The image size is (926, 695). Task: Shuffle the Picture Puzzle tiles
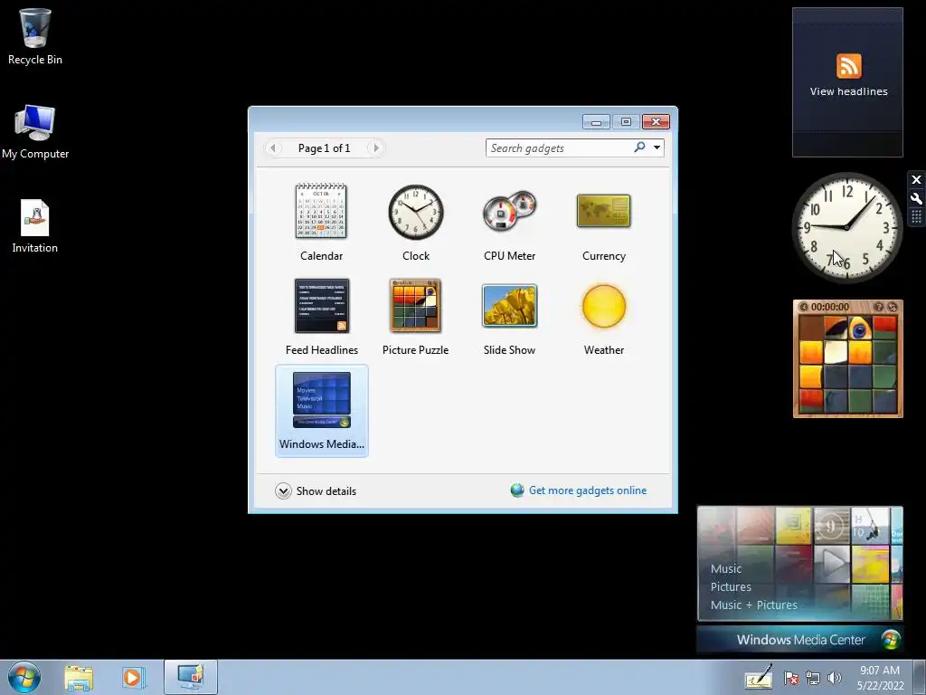point(893,307)
